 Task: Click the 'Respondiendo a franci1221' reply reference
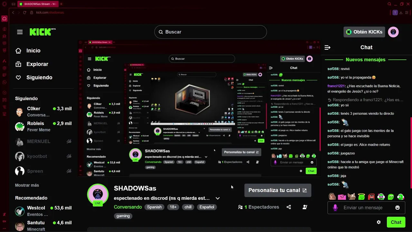click(365, 100)
